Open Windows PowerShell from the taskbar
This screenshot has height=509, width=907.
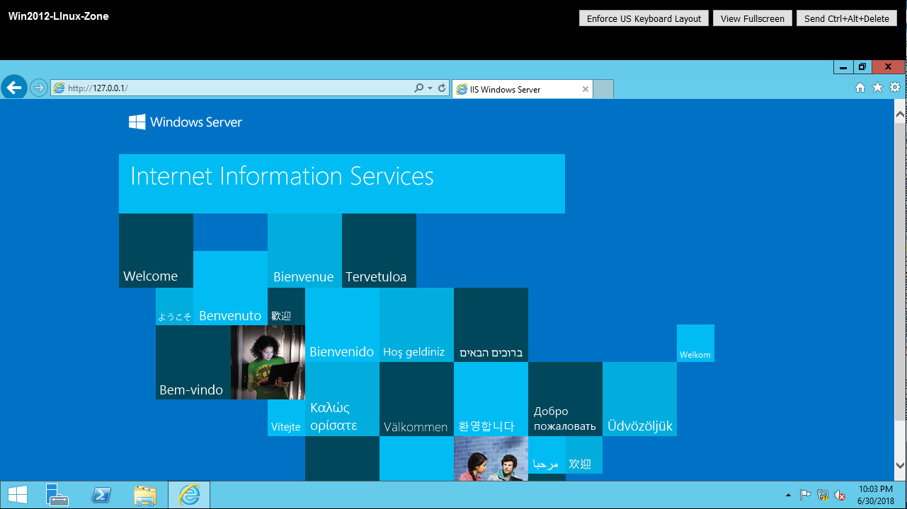pos(101,495)
